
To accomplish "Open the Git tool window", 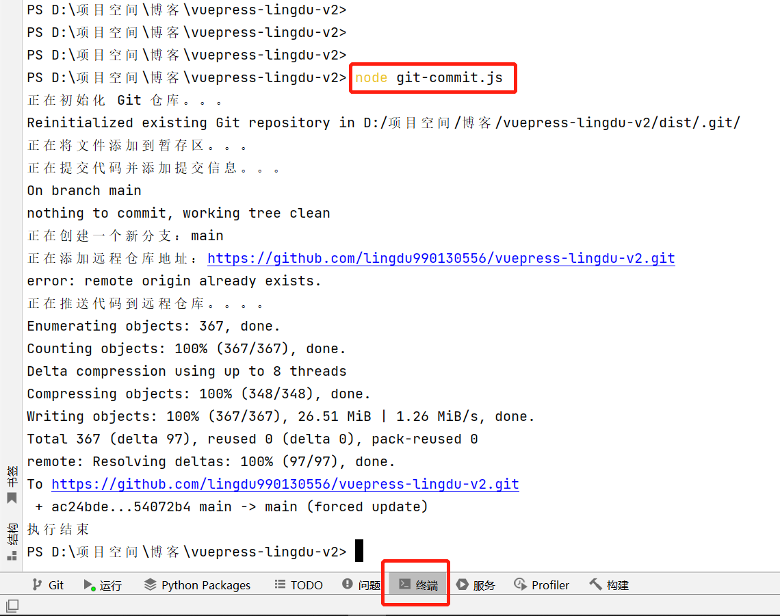I will coord(48,585).
